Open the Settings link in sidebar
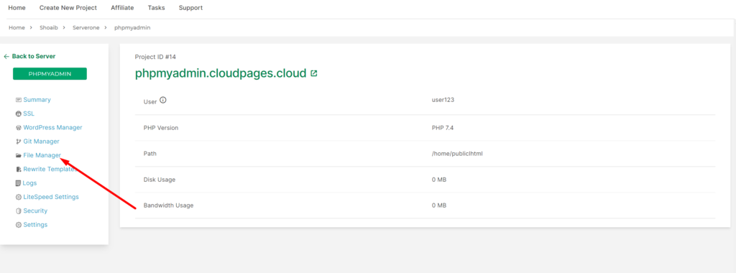736x273 pixels. click(x=35, y=225)
